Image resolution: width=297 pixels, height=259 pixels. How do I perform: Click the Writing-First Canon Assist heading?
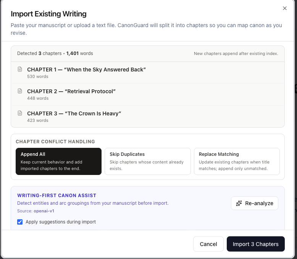pos(56,196)
